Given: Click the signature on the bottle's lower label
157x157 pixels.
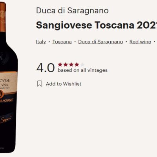Looking at the screenshot, I should pos(6,120).
